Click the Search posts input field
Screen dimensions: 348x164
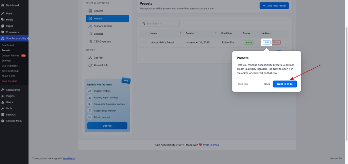point(160,23)
